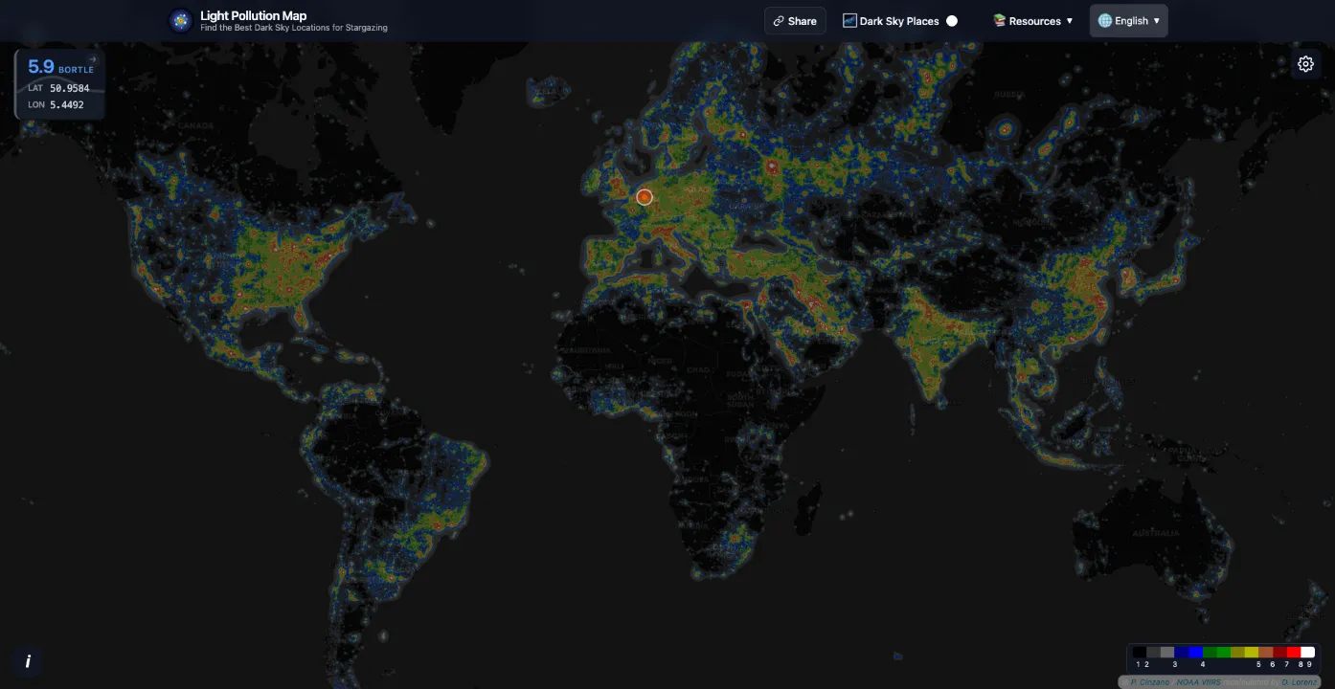Click the Light Pollution Map logo icon
Viewport: 1335px width, 689px height.
(x=180, y=20)
